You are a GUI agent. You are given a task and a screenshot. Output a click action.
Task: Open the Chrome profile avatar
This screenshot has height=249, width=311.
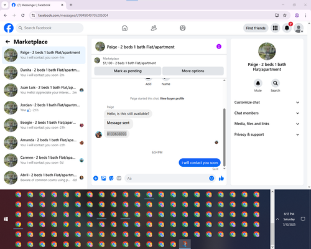297,16
